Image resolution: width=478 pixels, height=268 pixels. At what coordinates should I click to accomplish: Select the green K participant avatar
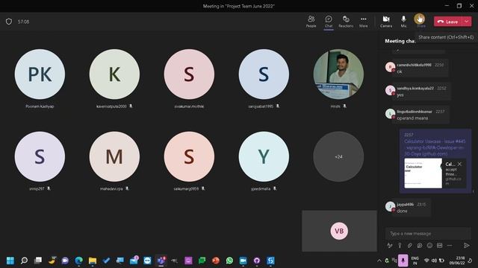(114, 74)
